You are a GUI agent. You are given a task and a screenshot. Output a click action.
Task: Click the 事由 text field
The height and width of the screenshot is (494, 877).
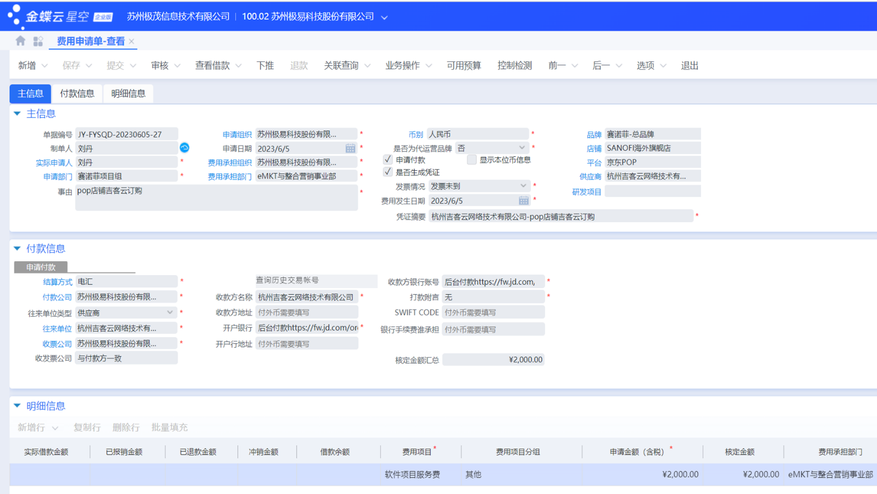pos(217,197)
